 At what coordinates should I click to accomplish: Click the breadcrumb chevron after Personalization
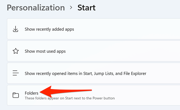point(71,8)
